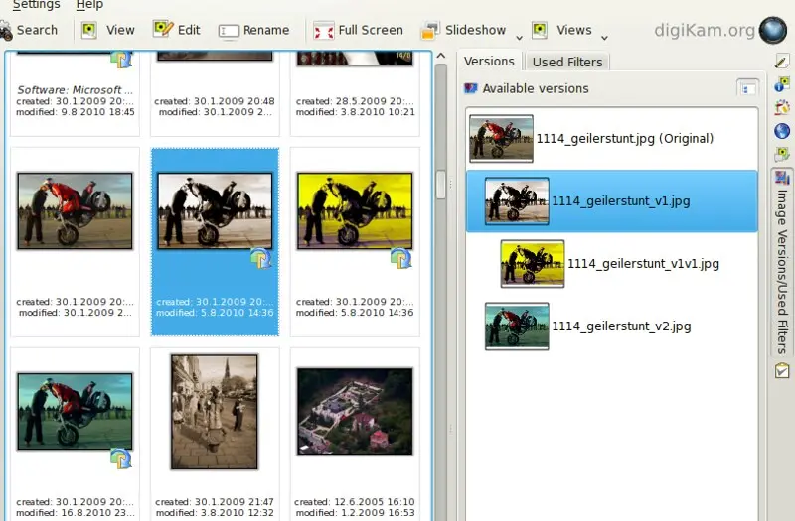This screenshot has width=795, height=521.
Task: Select the color motorbike stunt thumbnail in grid
Action: [76, 210]
